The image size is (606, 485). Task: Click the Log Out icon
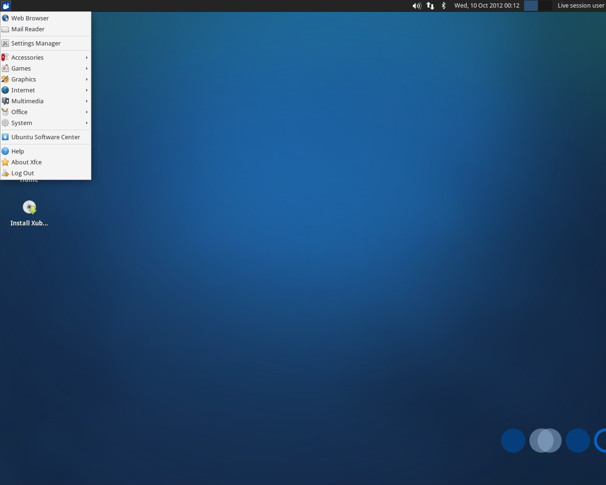5,173
